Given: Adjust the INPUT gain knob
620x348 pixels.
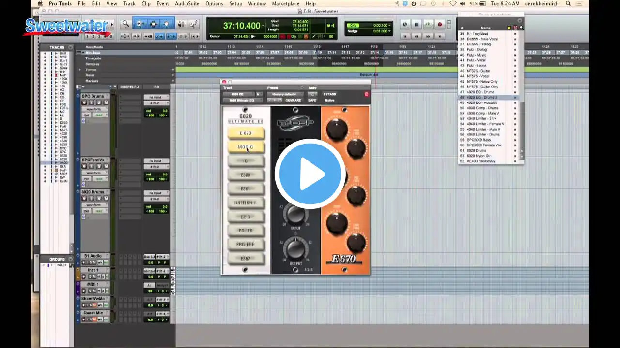Looking at the screenshot, I should (x=295, y=214).
